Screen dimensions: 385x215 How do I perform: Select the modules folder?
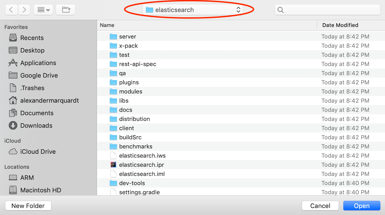tap(241, 92)
